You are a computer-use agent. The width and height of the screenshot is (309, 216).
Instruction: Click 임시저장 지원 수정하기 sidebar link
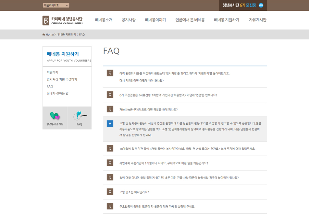(x=62, y=79)
